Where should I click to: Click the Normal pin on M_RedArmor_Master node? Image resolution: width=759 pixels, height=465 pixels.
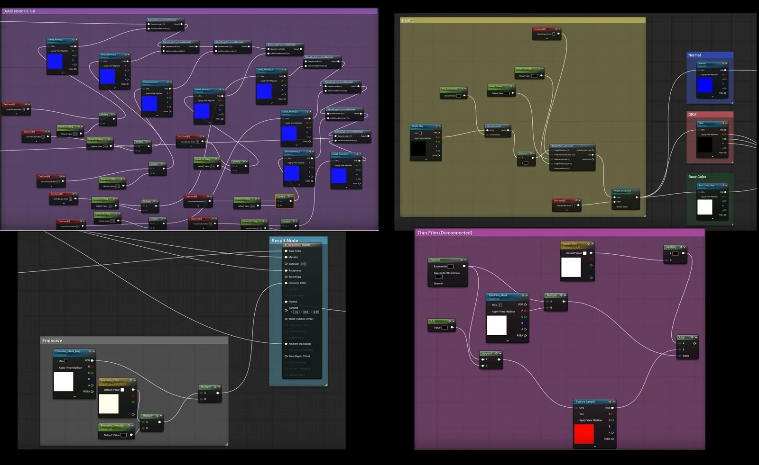(x=286, y=302)
